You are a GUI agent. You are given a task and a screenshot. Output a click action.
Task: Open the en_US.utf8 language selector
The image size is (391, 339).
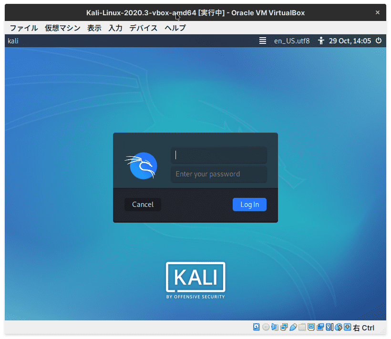click(x=292, y=41)
